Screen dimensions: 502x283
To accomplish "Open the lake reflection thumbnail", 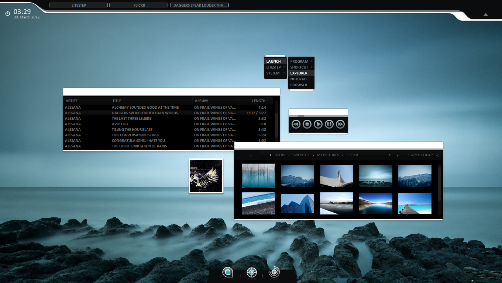I will [x=376, y=203].
